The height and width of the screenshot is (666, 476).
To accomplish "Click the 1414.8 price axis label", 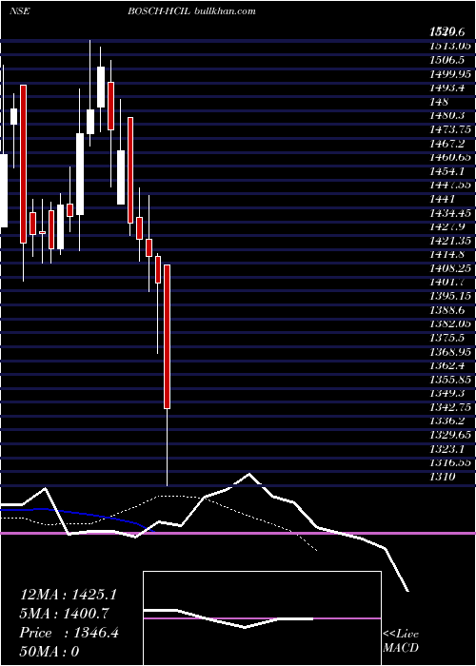I will point(446,254).
